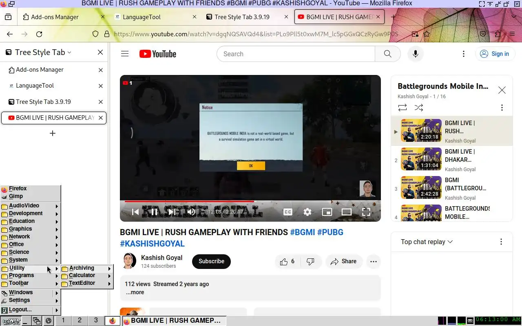
Task: Click the YouTube logo
Action: click(157, 54)
